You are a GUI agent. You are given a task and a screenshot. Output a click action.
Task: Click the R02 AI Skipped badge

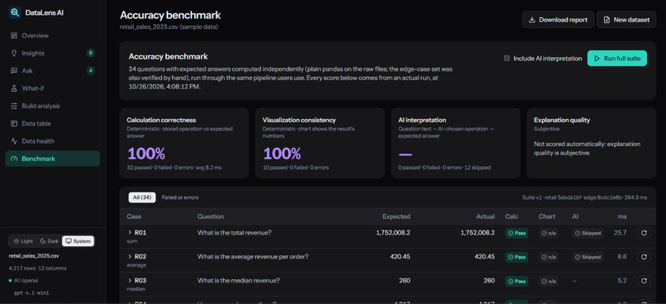588,257
